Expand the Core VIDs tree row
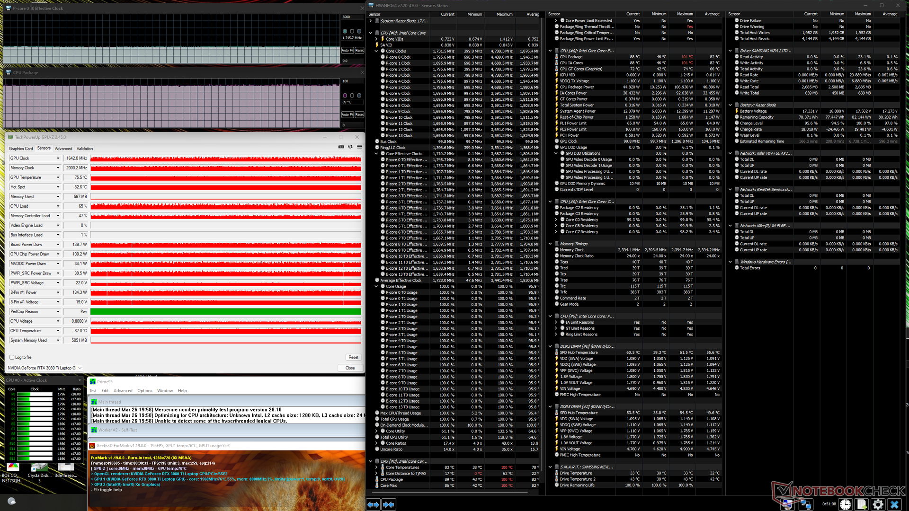909x511 pixels. click(x=376, y=39)
